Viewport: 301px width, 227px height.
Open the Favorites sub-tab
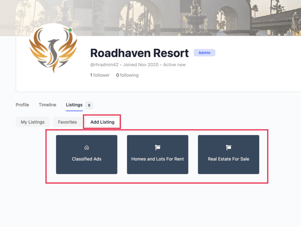(67, 122)
